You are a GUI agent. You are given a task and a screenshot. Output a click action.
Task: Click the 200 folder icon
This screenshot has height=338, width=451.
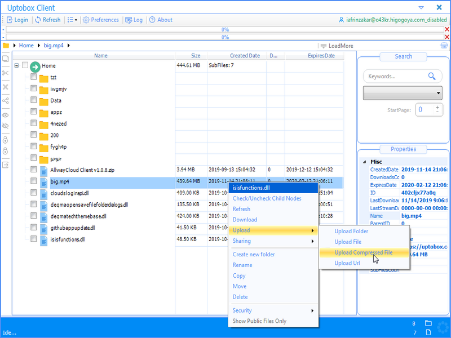tap(44, 136)
